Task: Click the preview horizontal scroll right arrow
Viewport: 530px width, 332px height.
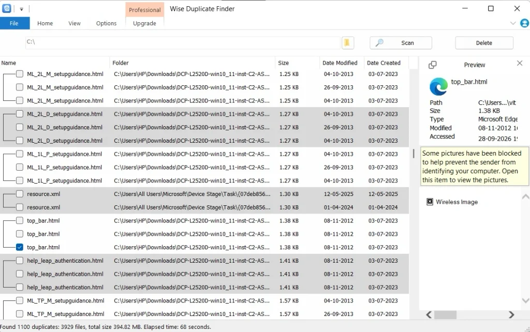Action: 511,315
